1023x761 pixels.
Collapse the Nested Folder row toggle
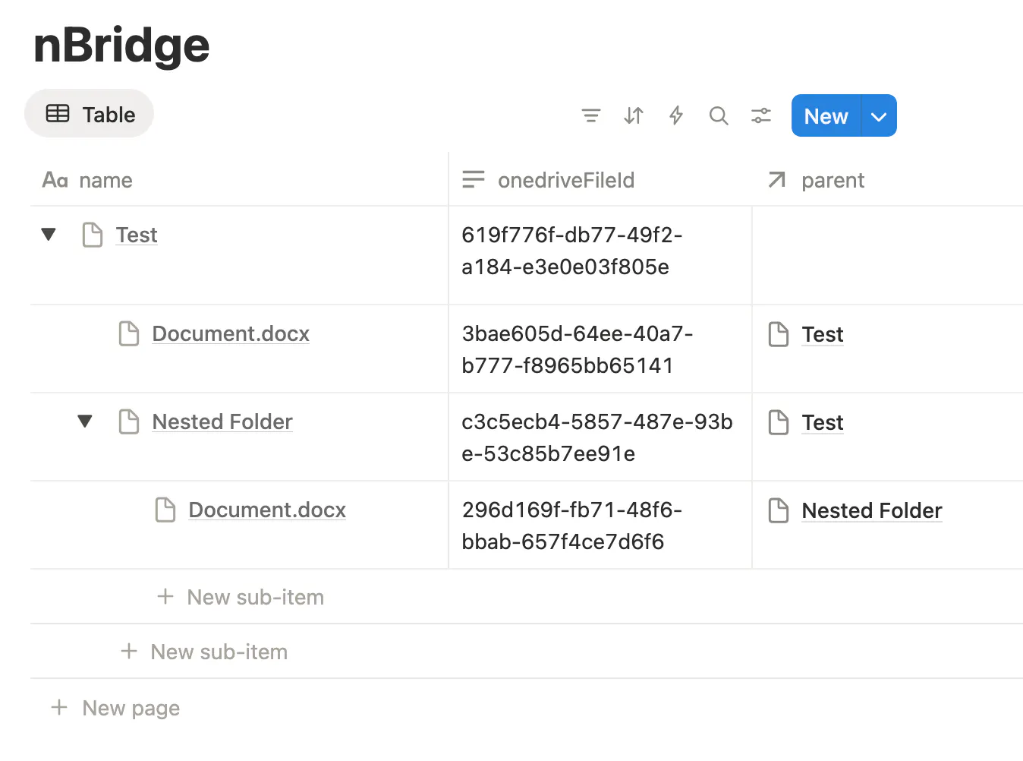85,421
